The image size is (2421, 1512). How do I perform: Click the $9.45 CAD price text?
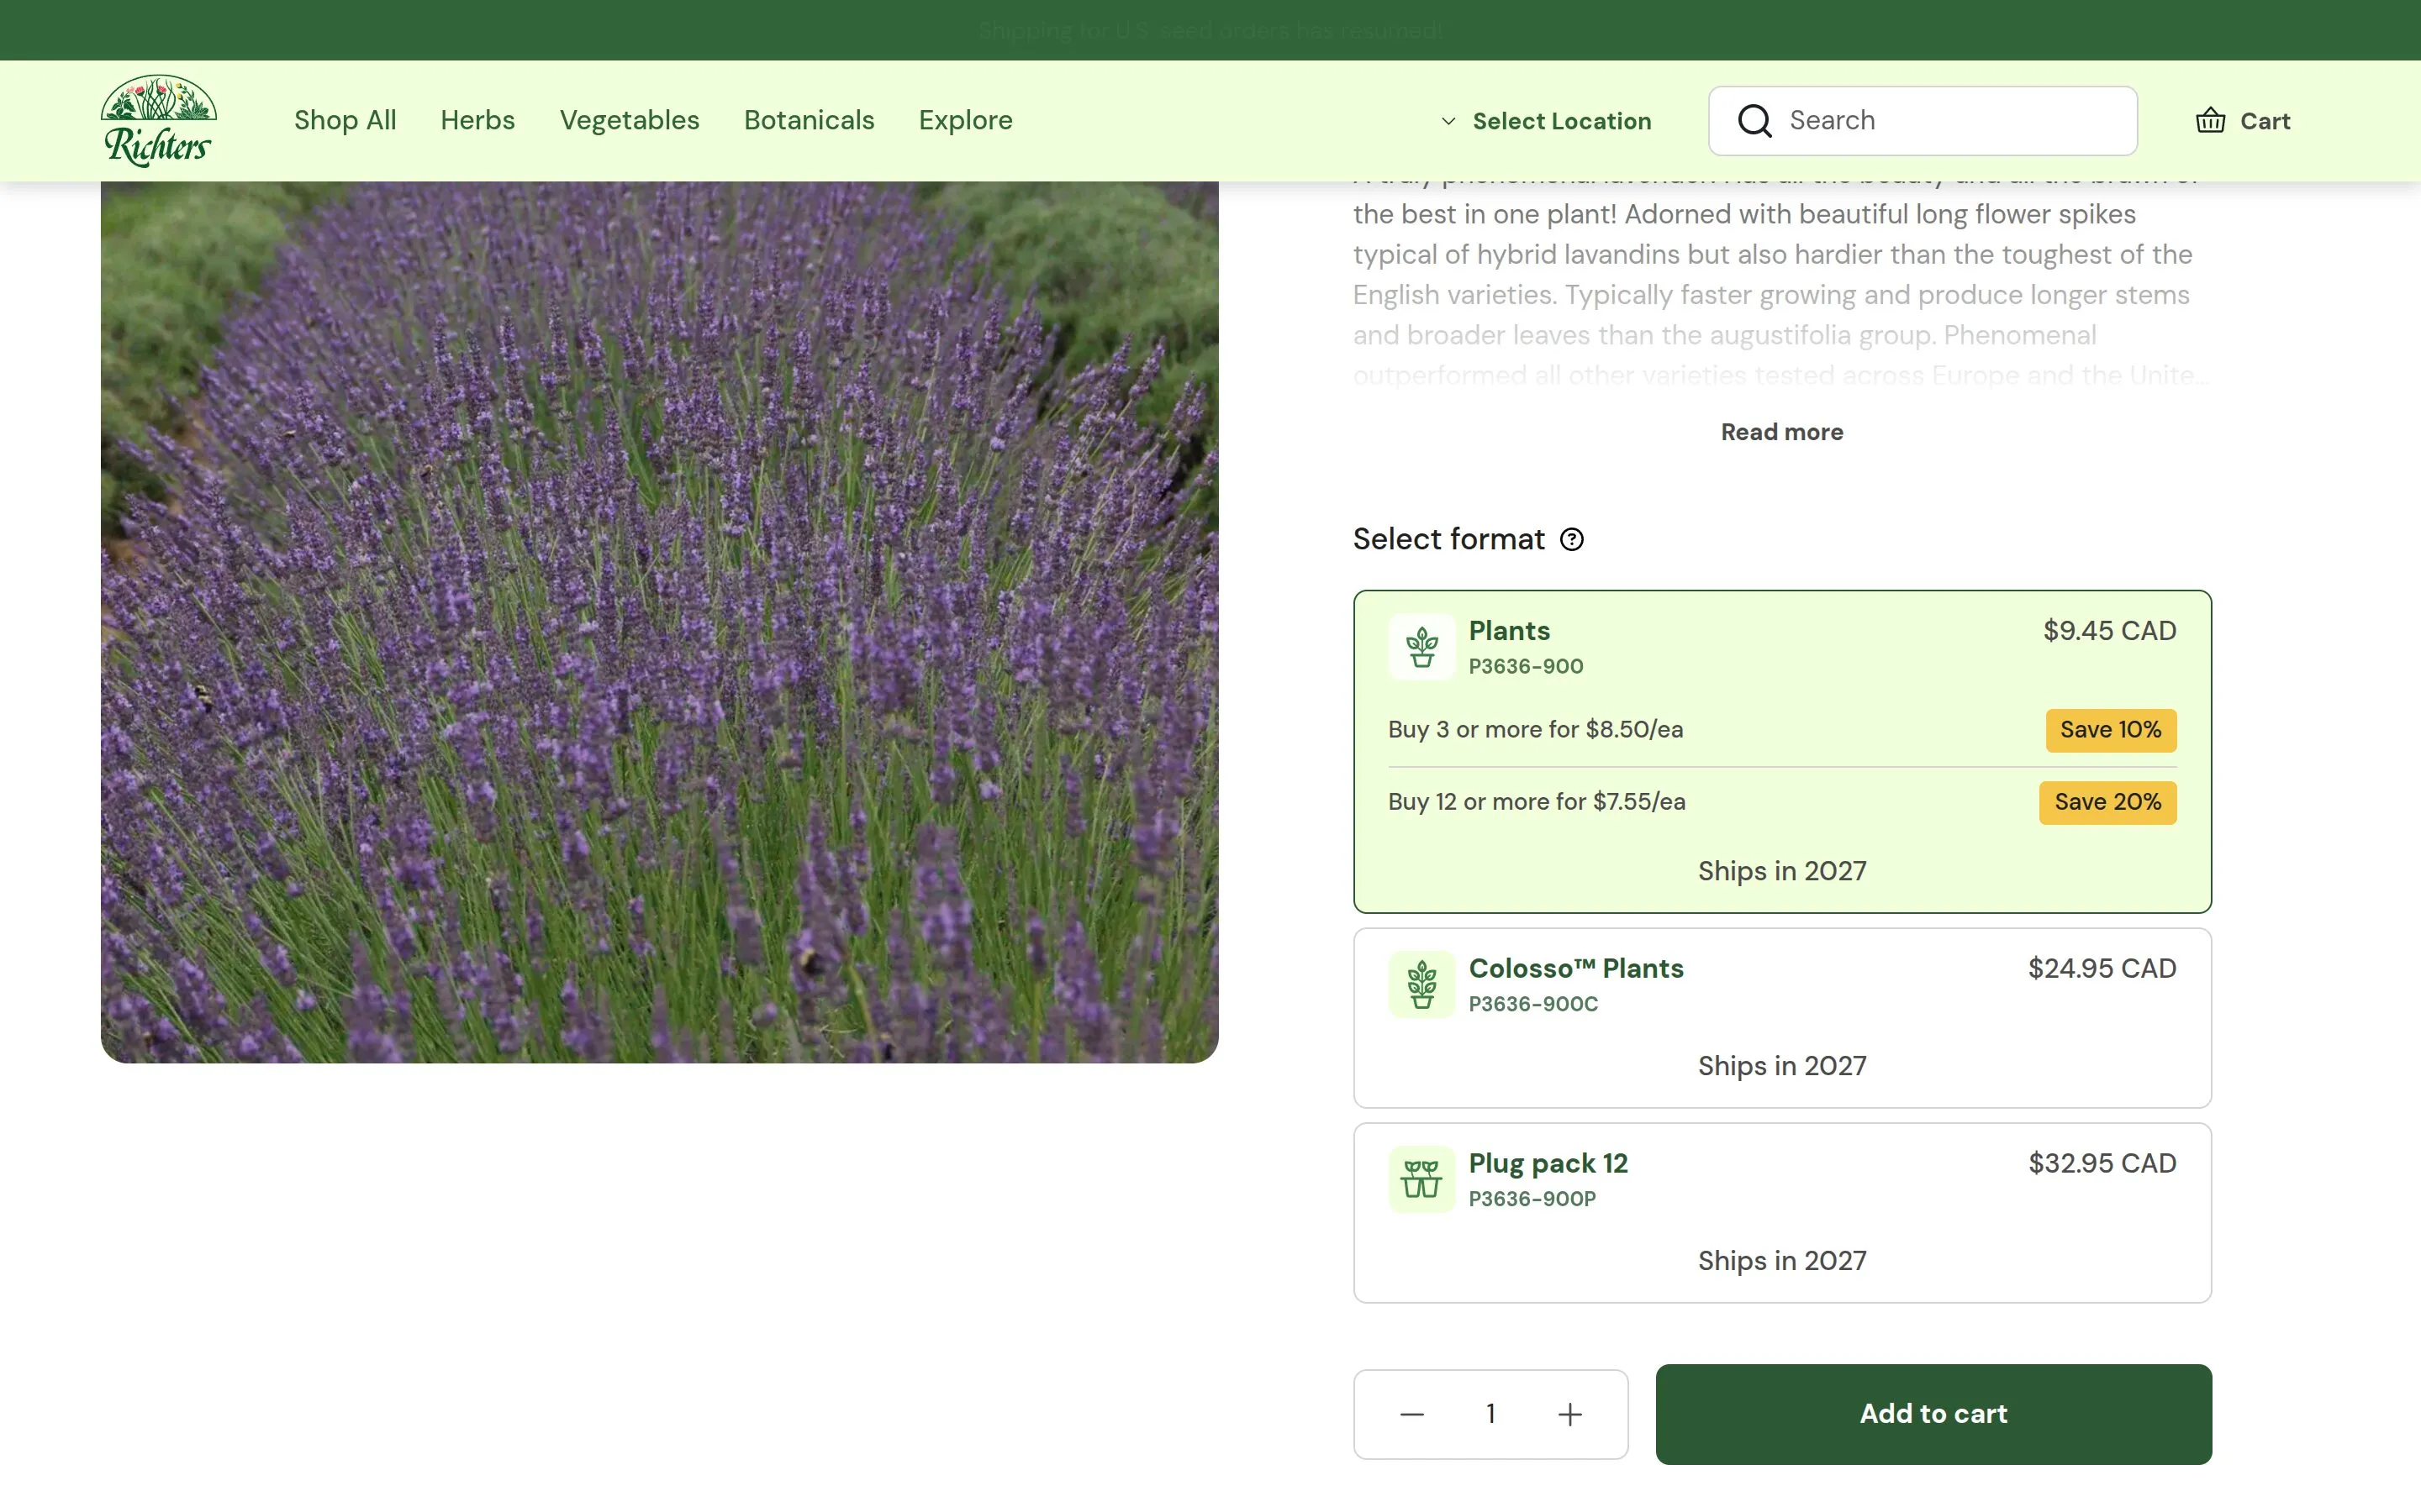[2109, 631]
